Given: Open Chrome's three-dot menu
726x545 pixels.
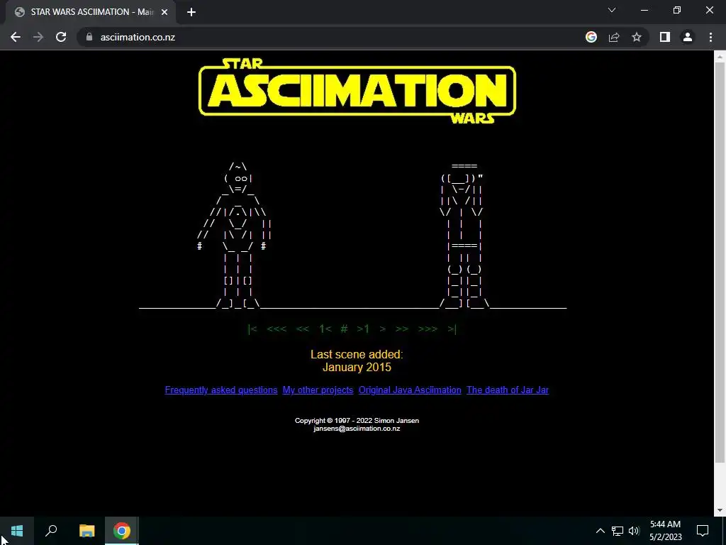Looking at the screenshot, I should pyautogui.click(x=710, y=37).
